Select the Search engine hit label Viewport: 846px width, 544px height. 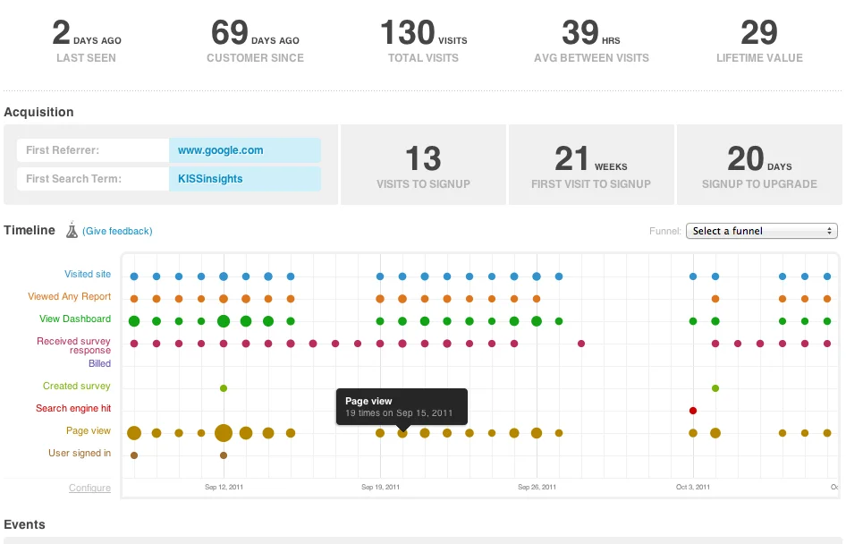coord(73,408)
